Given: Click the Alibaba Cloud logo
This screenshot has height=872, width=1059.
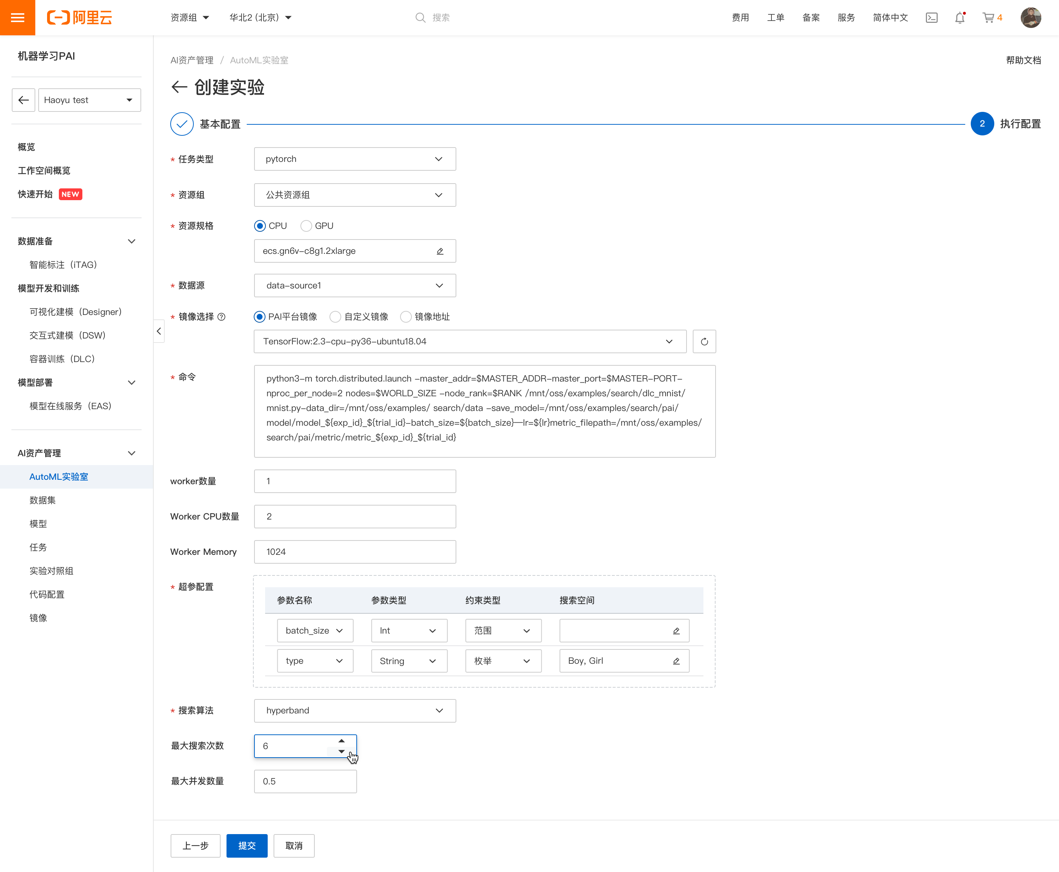Looking at the screenshot, I should 79,18.
